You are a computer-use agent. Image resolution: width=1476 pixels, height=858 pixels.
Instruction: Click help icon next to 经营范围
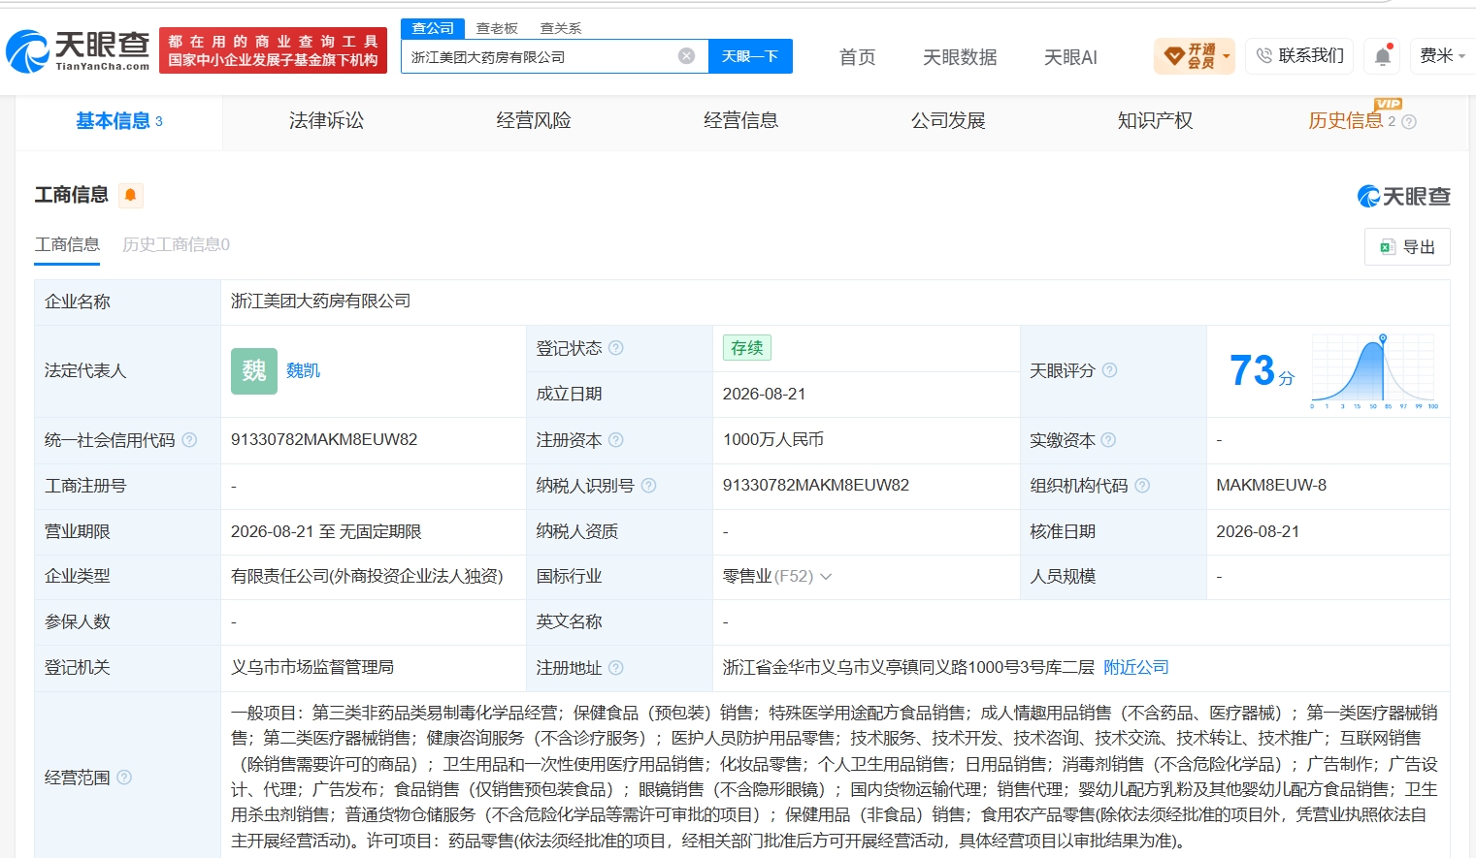124,778
